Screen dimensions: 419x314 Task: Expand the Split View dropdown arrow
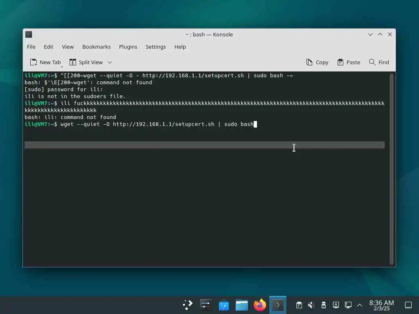coord(110,62)
